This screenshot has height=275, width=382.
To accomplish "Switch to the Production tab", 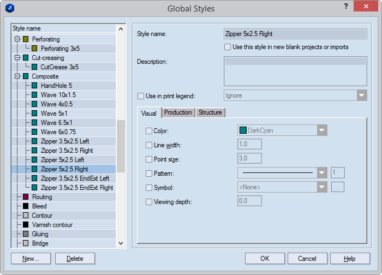I will 178,112.
